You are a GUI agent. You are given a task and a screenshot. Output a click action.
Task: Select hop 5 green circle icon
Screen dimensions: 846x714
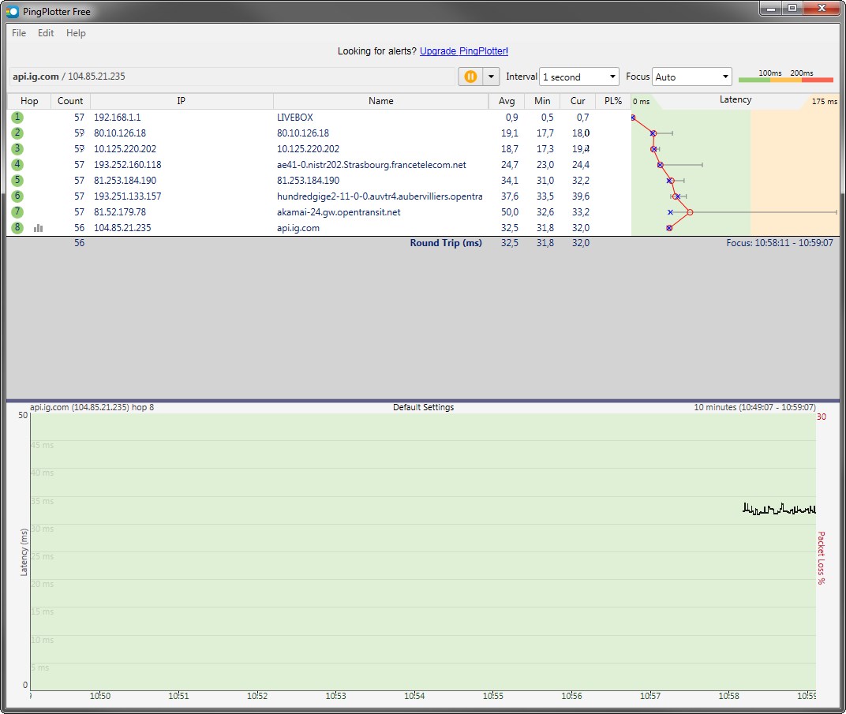pyautogui.click(x=17, y=180)
